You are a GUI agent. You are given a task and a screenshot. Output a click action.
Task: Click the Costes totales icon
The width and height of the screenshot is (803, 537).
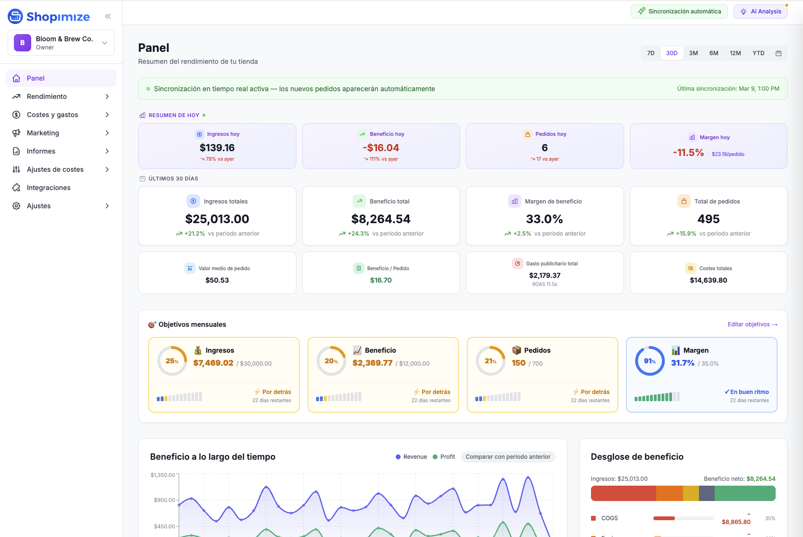pos(691,268)
